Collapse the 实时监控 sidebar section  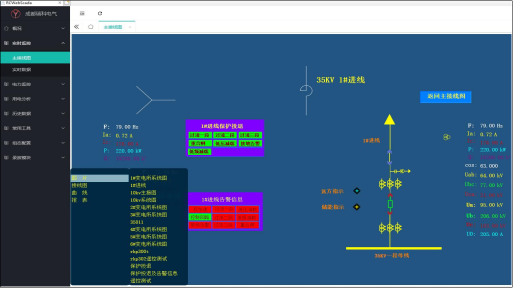pos(35,43)
